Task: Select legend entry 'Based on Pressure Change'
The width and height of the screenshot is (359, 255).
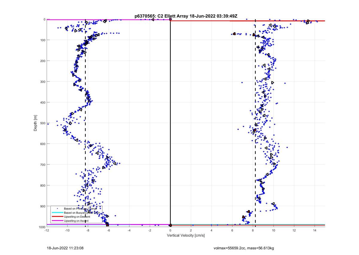Action: pyautogui.click(x=80, y=208)
